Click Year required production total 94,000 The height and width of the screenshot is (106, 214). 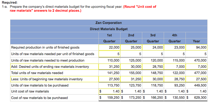pos(196,48)
